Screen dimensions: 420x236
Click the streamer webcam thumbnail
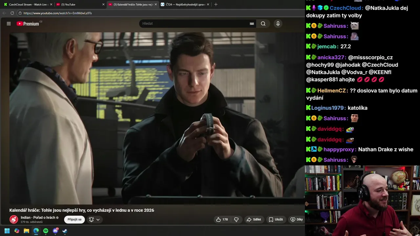[362, 201]
